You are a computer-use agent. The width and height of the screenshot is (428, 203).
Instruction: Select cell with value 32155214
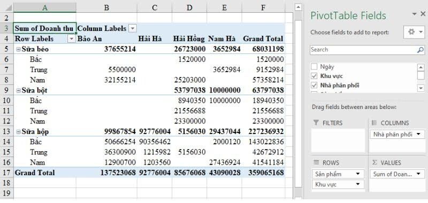(x=106, y=80)
